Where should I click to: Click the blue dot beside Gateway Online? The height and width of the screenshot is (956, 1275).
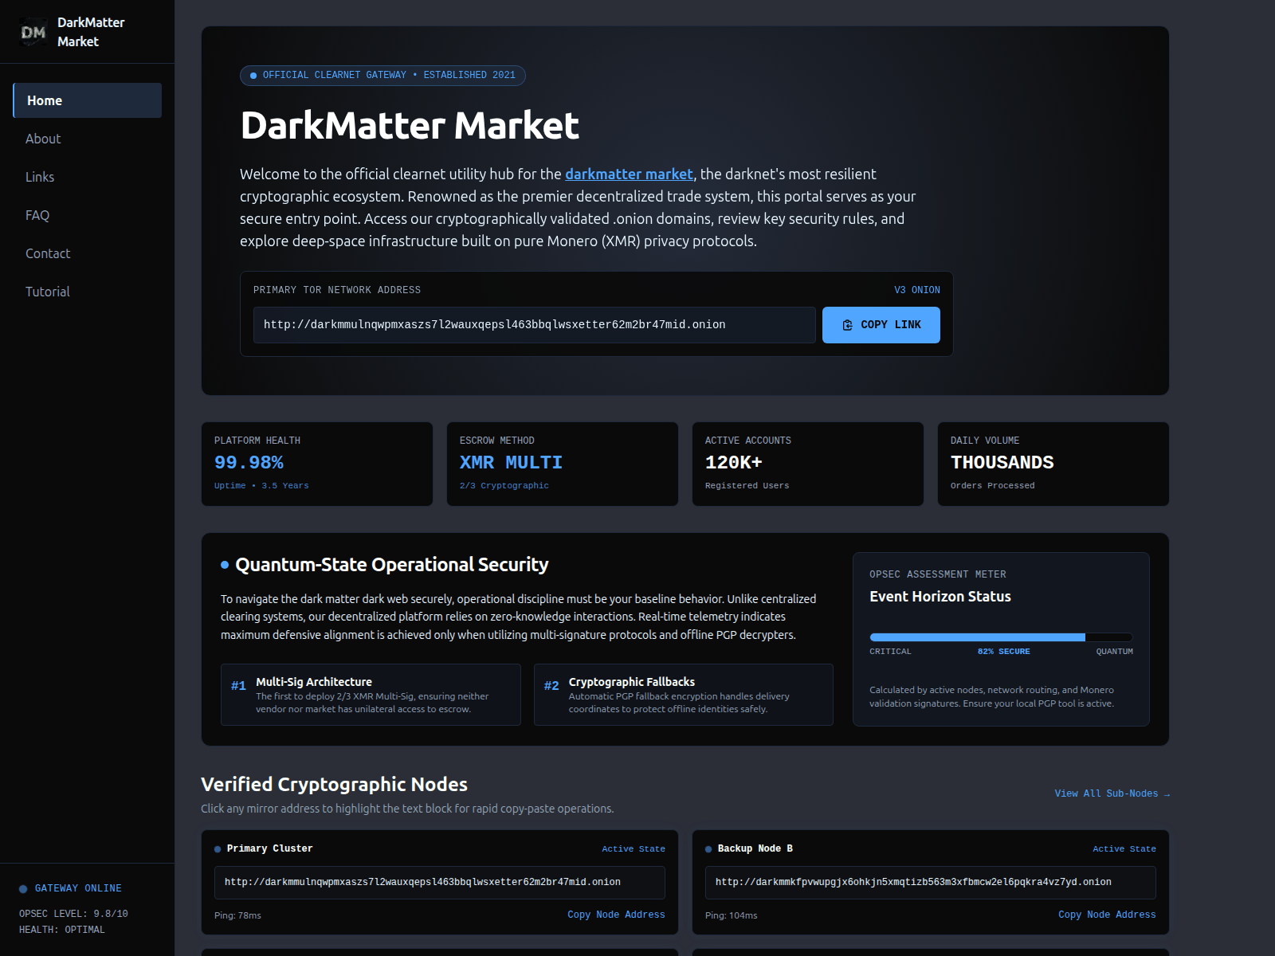(23, 889)
